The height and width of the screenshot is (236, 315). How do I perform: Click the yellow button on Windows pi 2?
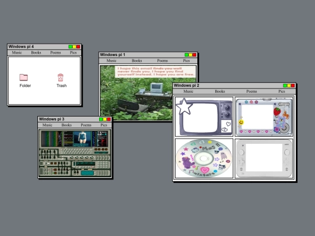289,86
